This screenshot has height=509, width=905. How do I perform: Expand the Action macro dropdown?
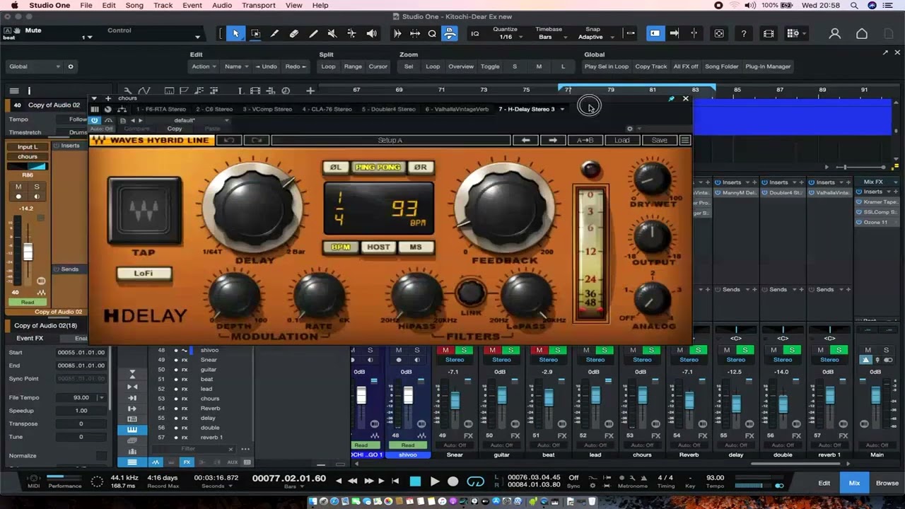(x=203, y=66)
